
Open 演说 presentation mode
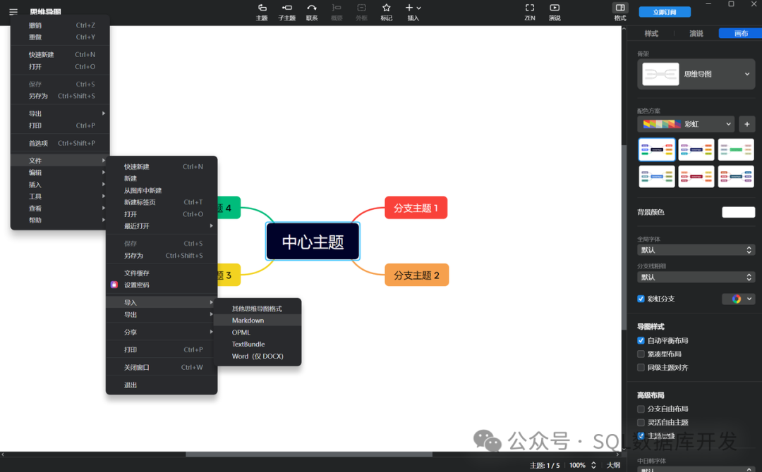click(555, 13)
